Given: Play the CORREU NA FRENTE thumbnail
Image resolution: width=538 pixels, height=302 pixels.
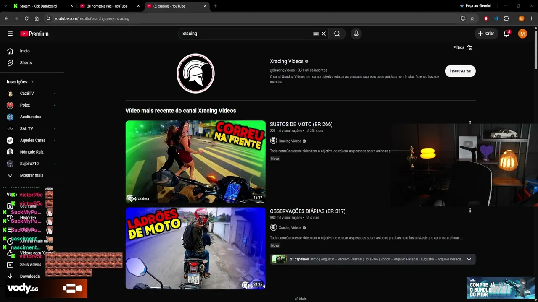Looking at the screenshot, I should pyautogui.click(x=195, y=162).
